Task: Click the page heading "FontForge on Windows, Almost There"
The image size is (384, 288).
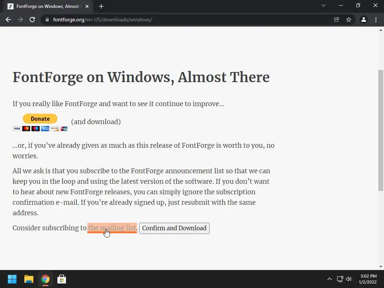Action: point(141,77)
